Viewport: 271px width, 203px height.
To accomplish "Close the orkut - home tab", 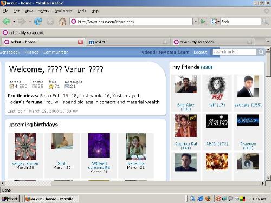I will pos(80,42).
